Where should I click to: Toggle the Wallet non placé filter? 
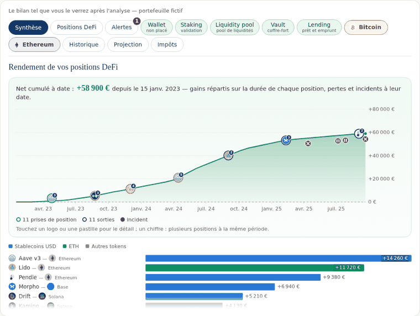(x=156, y=27)
